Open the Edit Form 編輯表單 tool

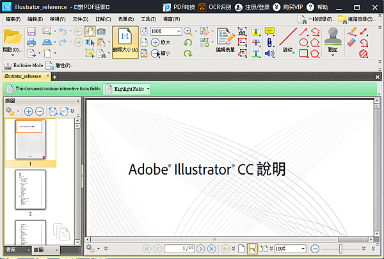[225, 40]
